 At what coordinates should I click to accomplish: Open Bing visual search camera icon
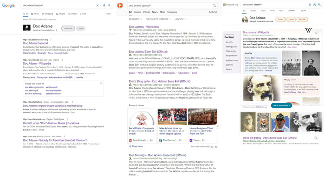(x=315, y=5)
